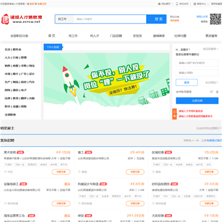Open 生活 | 服务业 category
The width and height of the screenshot is (222, 222).
pos(13,49)
